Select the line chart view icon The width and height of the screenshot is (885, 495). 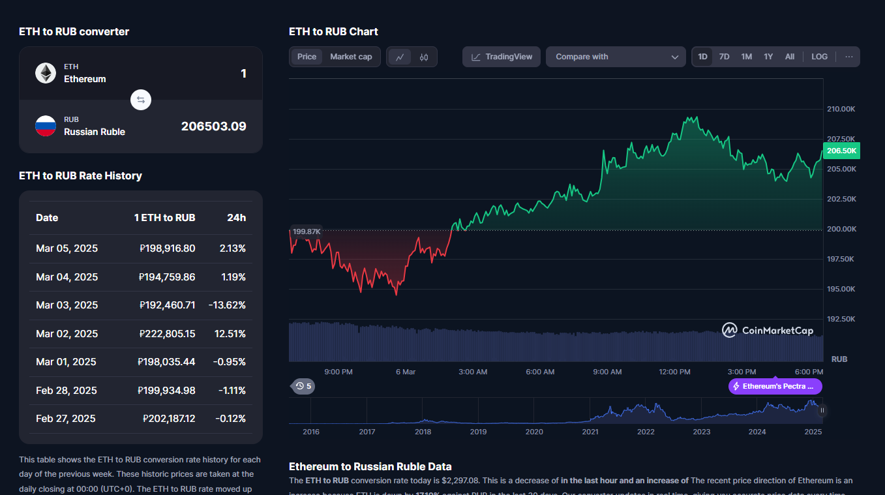click(x=400, y=57)
